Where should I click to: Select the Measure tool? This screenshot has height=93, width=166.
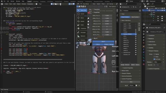tap(82, 36)
